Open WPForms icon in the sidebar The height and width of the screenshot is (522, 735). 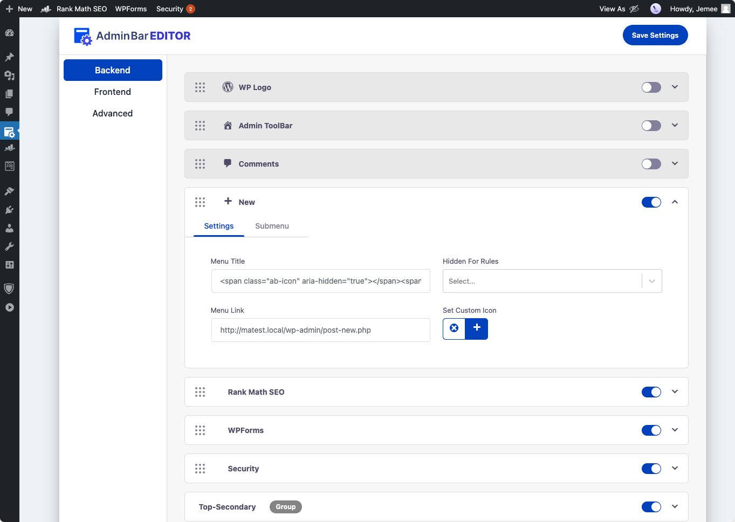9,166
